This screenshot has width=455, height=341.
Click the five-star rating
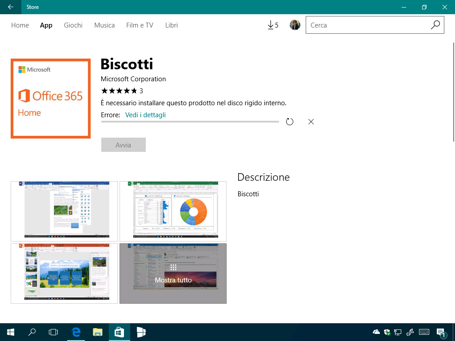click(x=119, y=91)
